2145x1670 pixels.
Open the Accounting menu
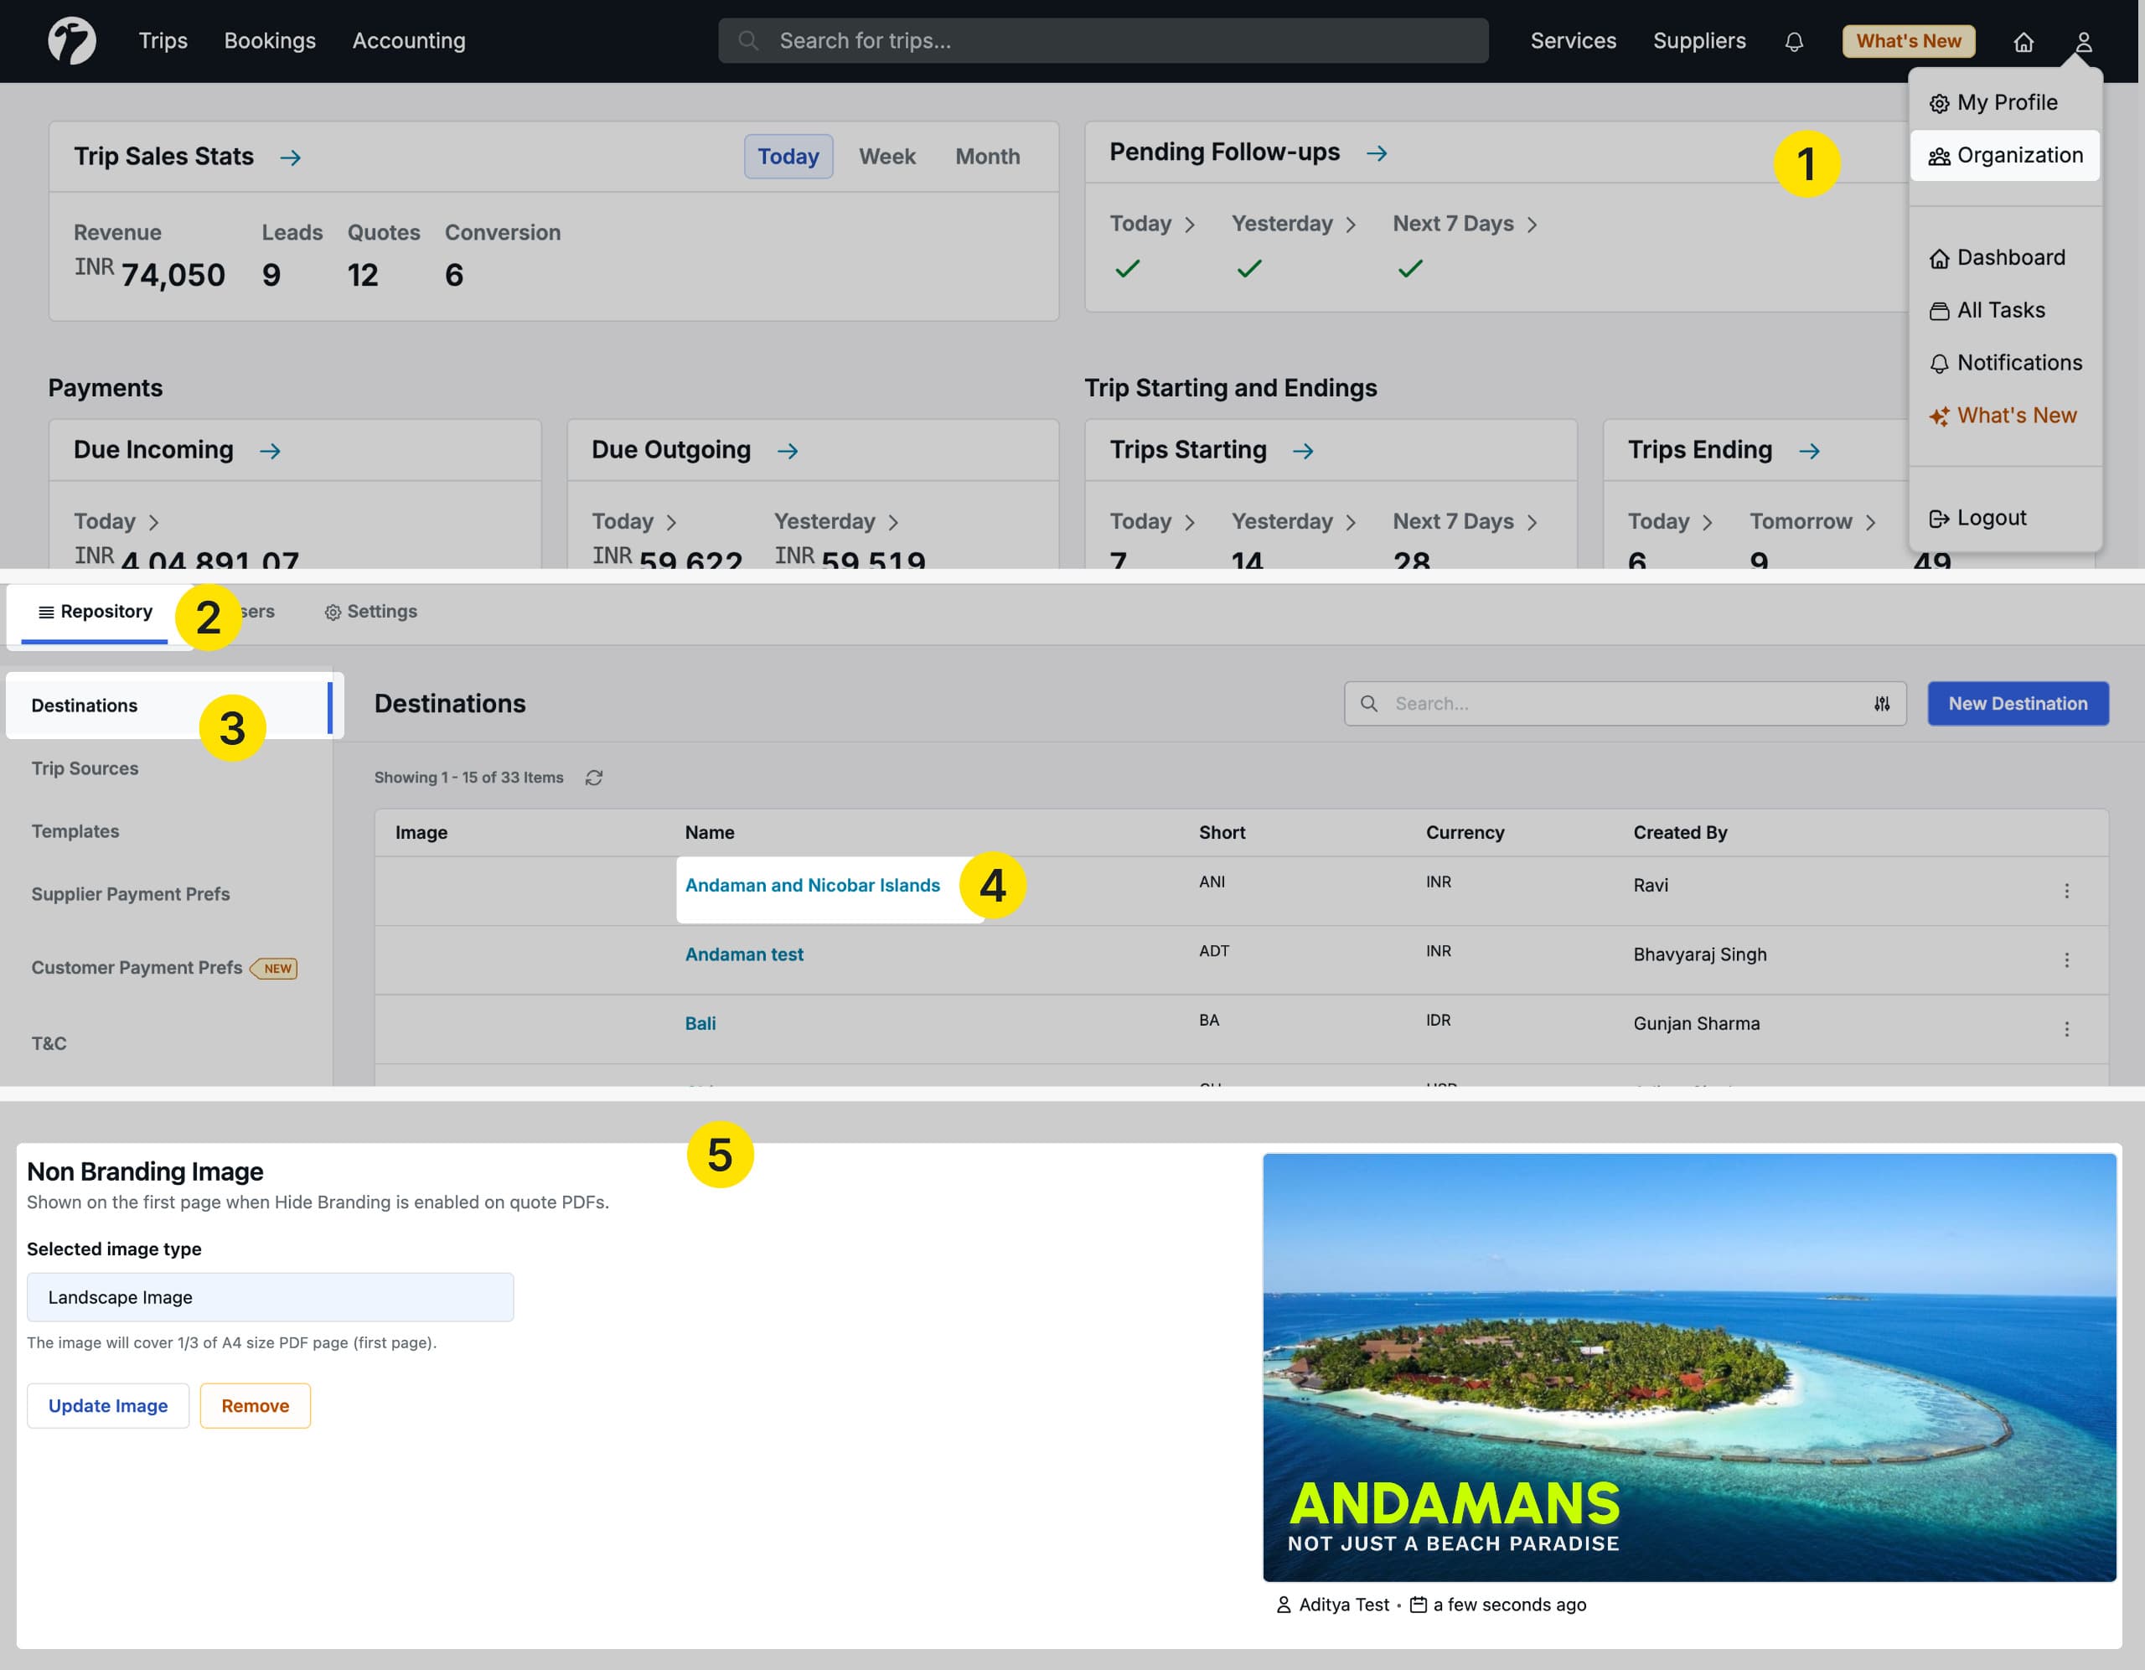(x=409, y=40)
